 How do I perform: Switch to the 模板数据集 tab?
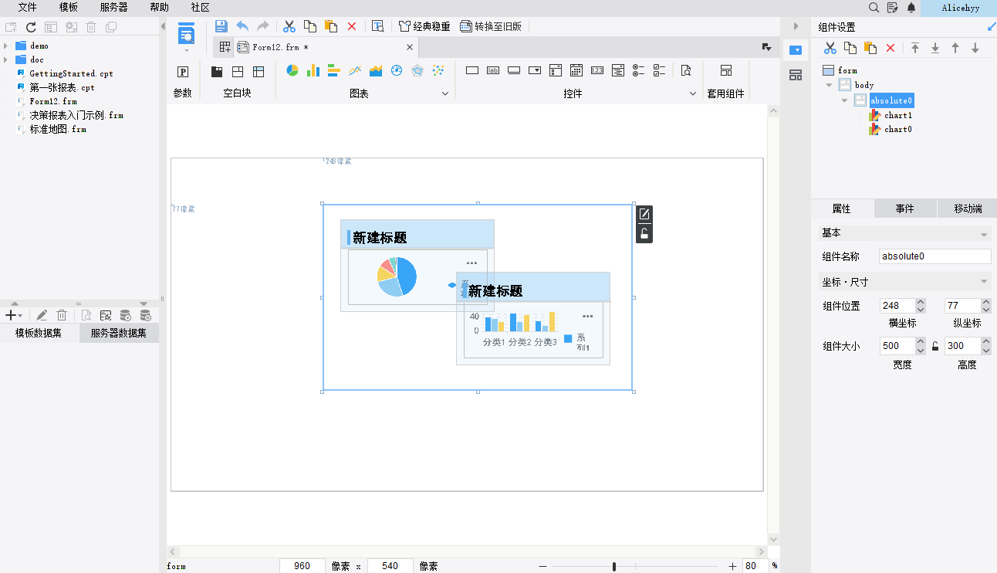tap(39, 334)
